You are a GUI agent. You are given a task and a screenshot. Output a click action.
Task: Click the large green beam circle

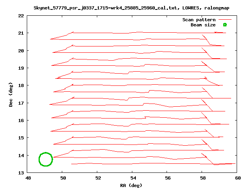pyautogui.click(x=46, y=159)
